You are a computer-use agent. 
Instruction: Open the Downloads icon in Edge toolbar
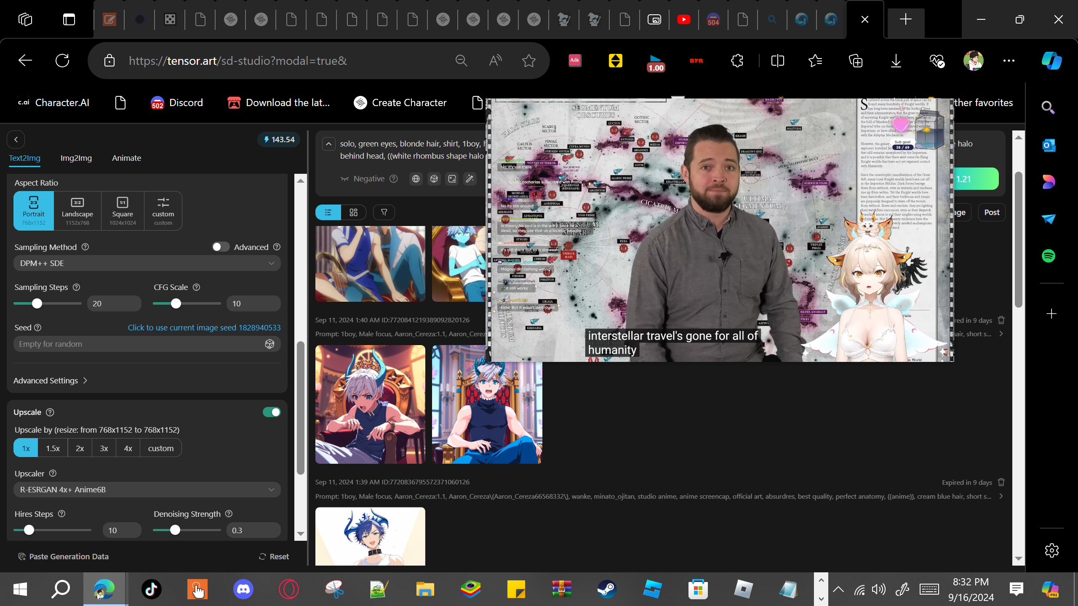pos(896,61)
